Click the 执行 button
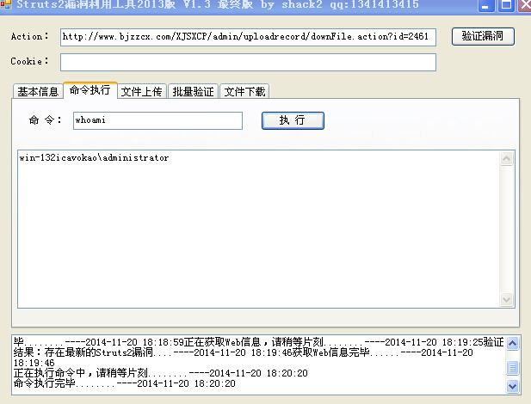This screenshot has height=404, width=531. pos(293,120)
